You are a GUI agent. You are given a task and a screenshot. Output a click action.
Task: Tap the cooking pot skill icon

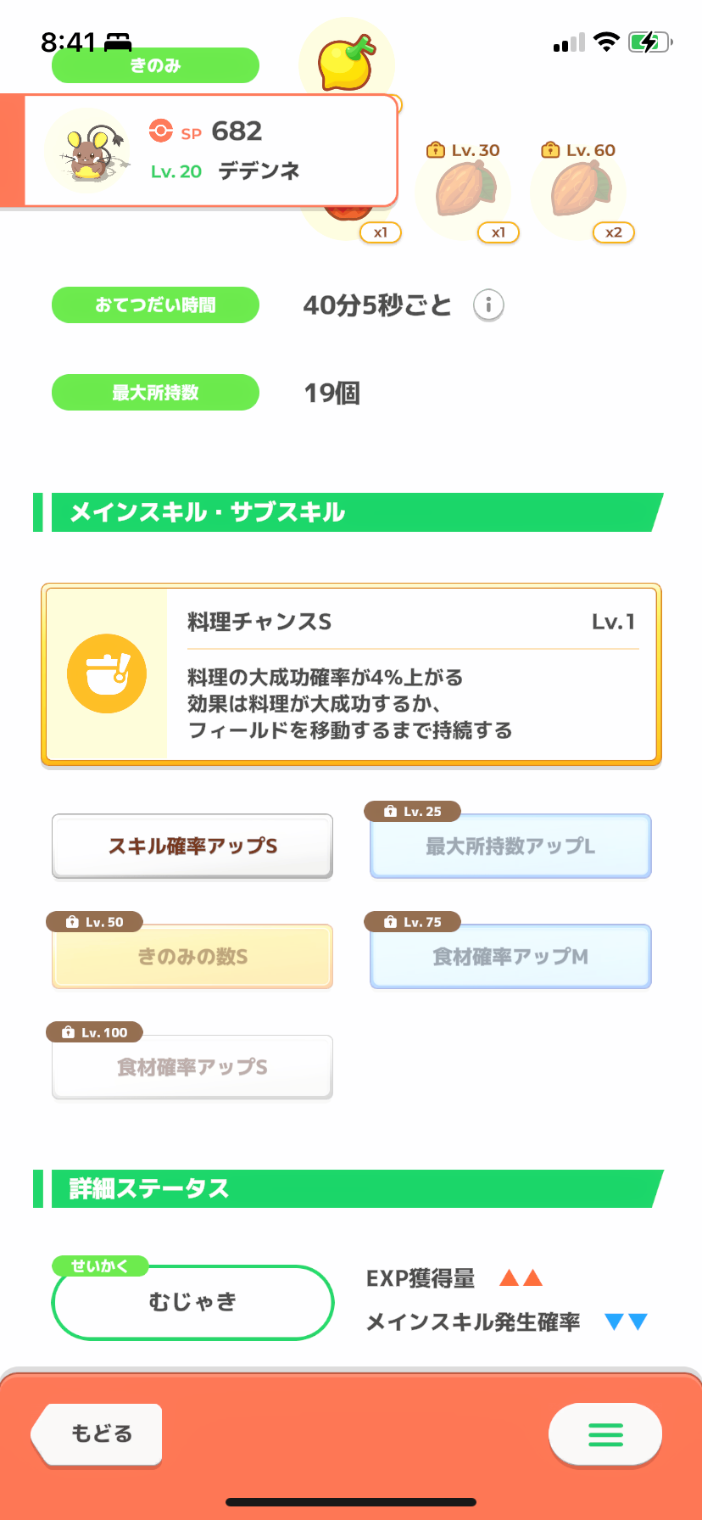(x=107, y=673)
